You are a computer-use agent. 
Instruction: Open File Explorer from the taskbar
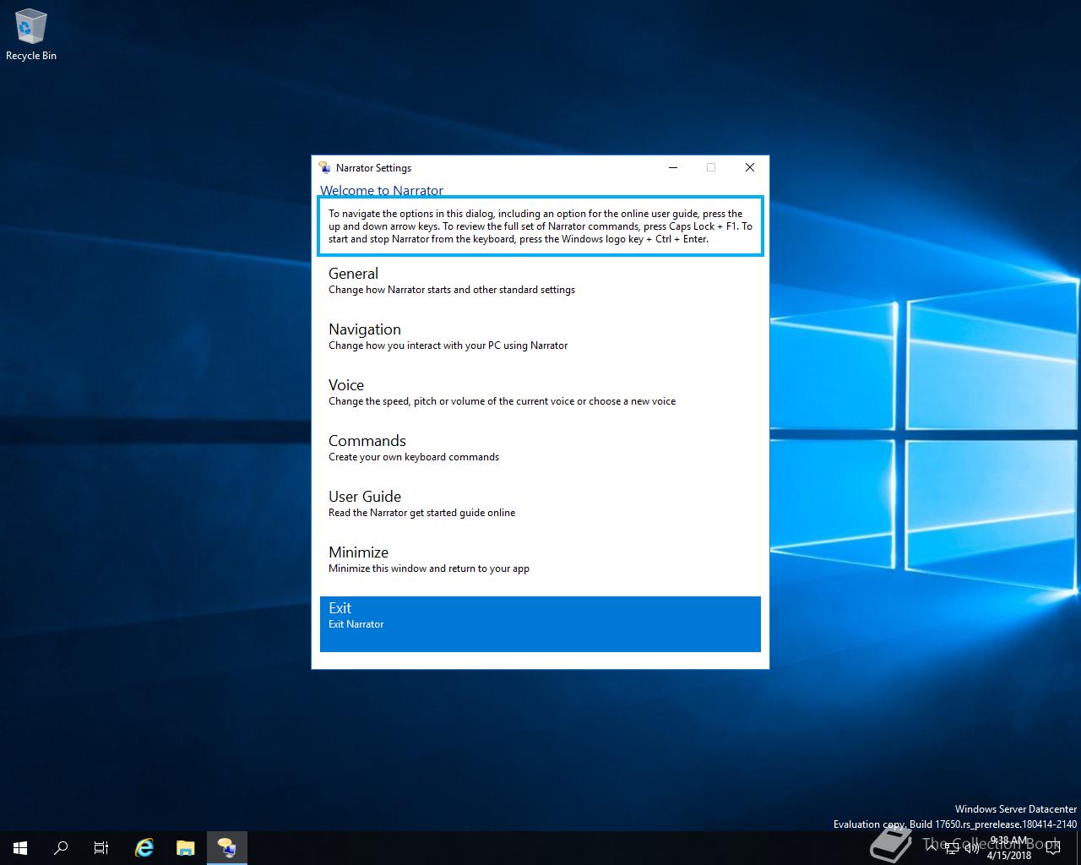(185, 847)
